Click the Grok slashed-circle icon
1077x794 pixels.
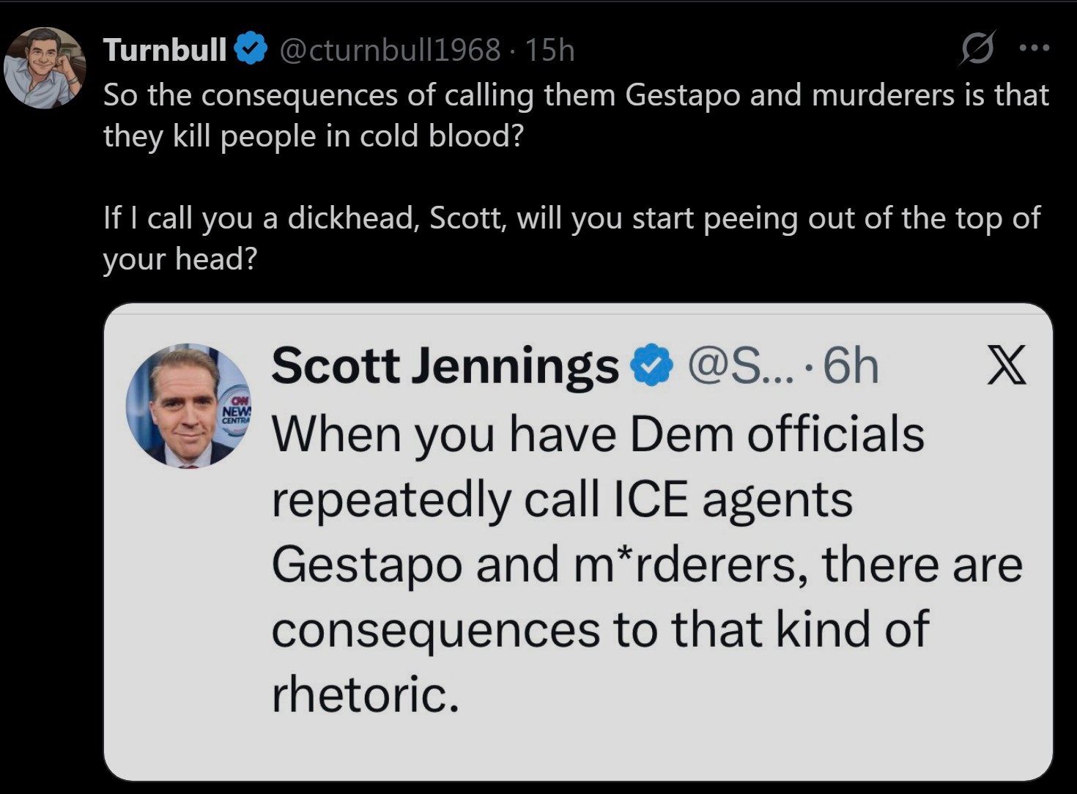tap(977, 49)
